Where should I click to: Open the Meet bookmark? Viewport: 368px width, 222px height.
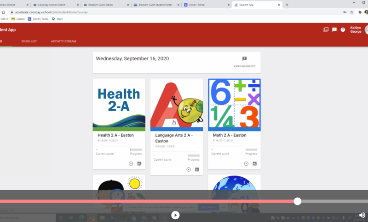click(57, 19)
